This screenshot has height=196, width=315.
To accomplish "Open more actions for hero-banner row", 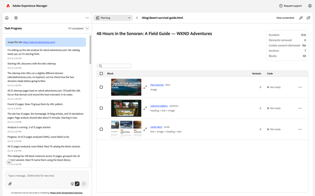I will [300, 87].
